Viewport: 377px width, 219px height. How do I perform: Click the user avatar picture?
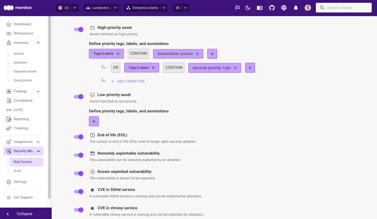pyautogui.click(x=308, y=8)
